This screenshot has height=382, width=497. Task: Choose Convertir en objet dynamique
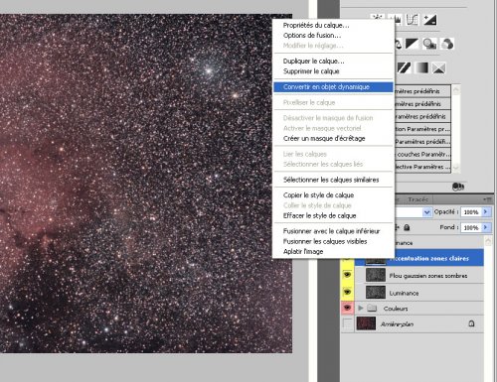pyautogui.click(x=333, y=87)
